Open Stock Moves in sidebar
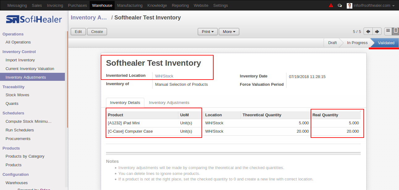This screenshot has height=190, width=399. coord(17,95)
